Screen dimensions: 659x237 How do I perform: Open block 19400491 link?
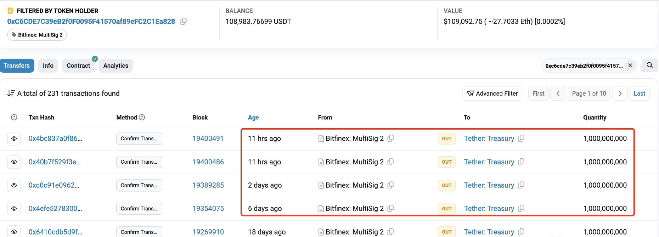coord(208,139)
